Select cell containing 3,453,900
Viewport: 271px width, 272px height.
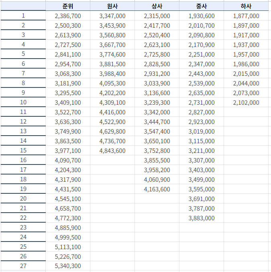pos(112,26)
